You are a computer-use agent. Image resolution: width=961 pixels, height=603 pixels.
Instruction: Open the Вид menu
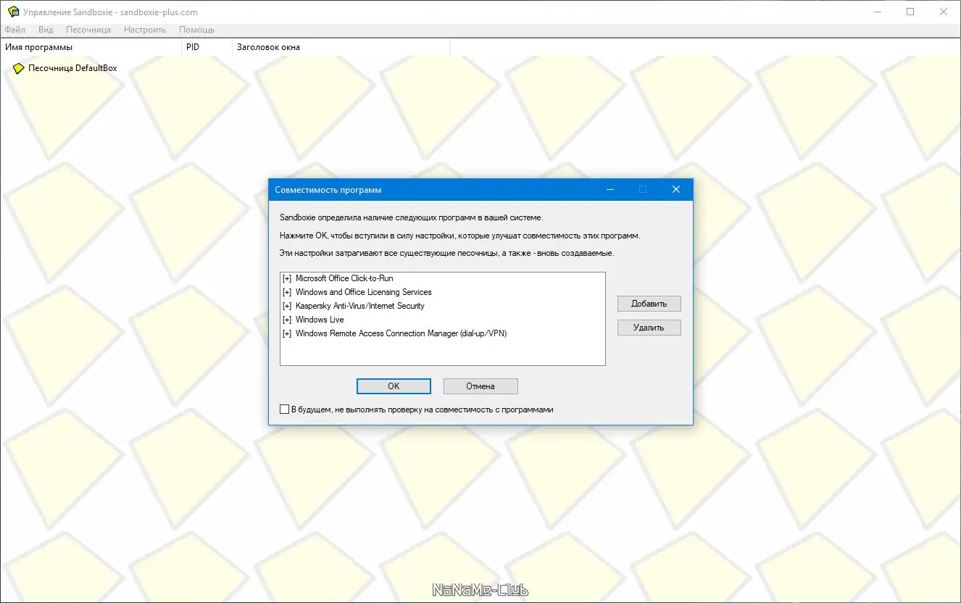coord(46,30)
